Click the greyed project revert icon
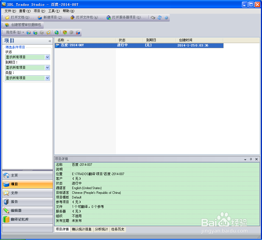Screen dimensions: 262x240 point(41,32)
